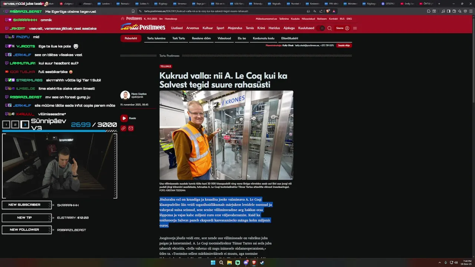Click the share page icon in address bar
Screen dimensions: 475x267
(x=320, y=11)
